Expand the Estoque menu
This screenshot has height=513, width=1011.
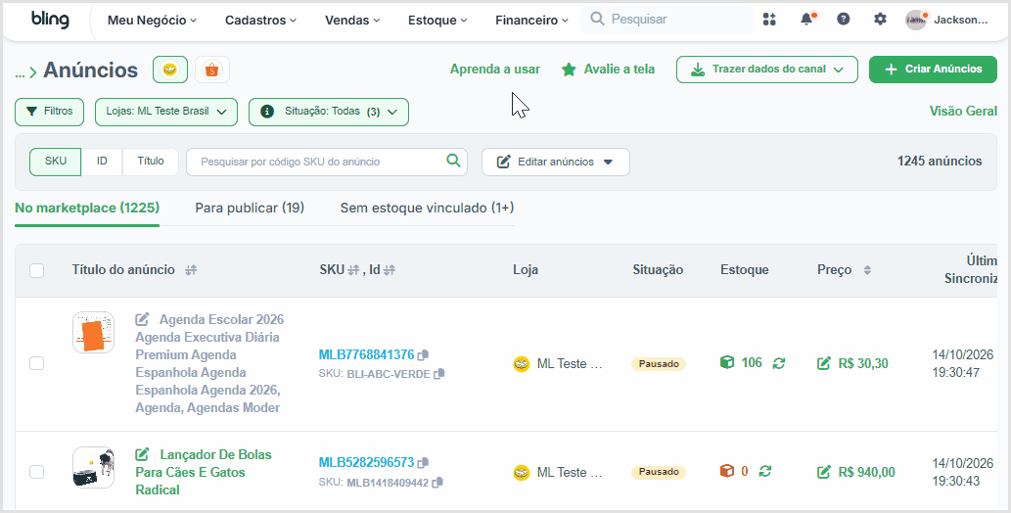(x=437, y=20)
